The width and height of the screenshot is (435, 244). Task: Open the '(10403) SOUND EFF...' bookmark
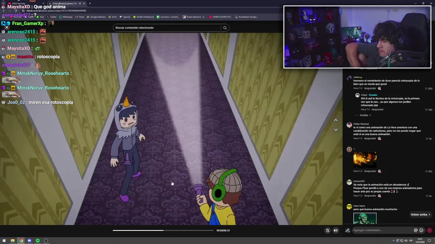[x=221, y=17]
